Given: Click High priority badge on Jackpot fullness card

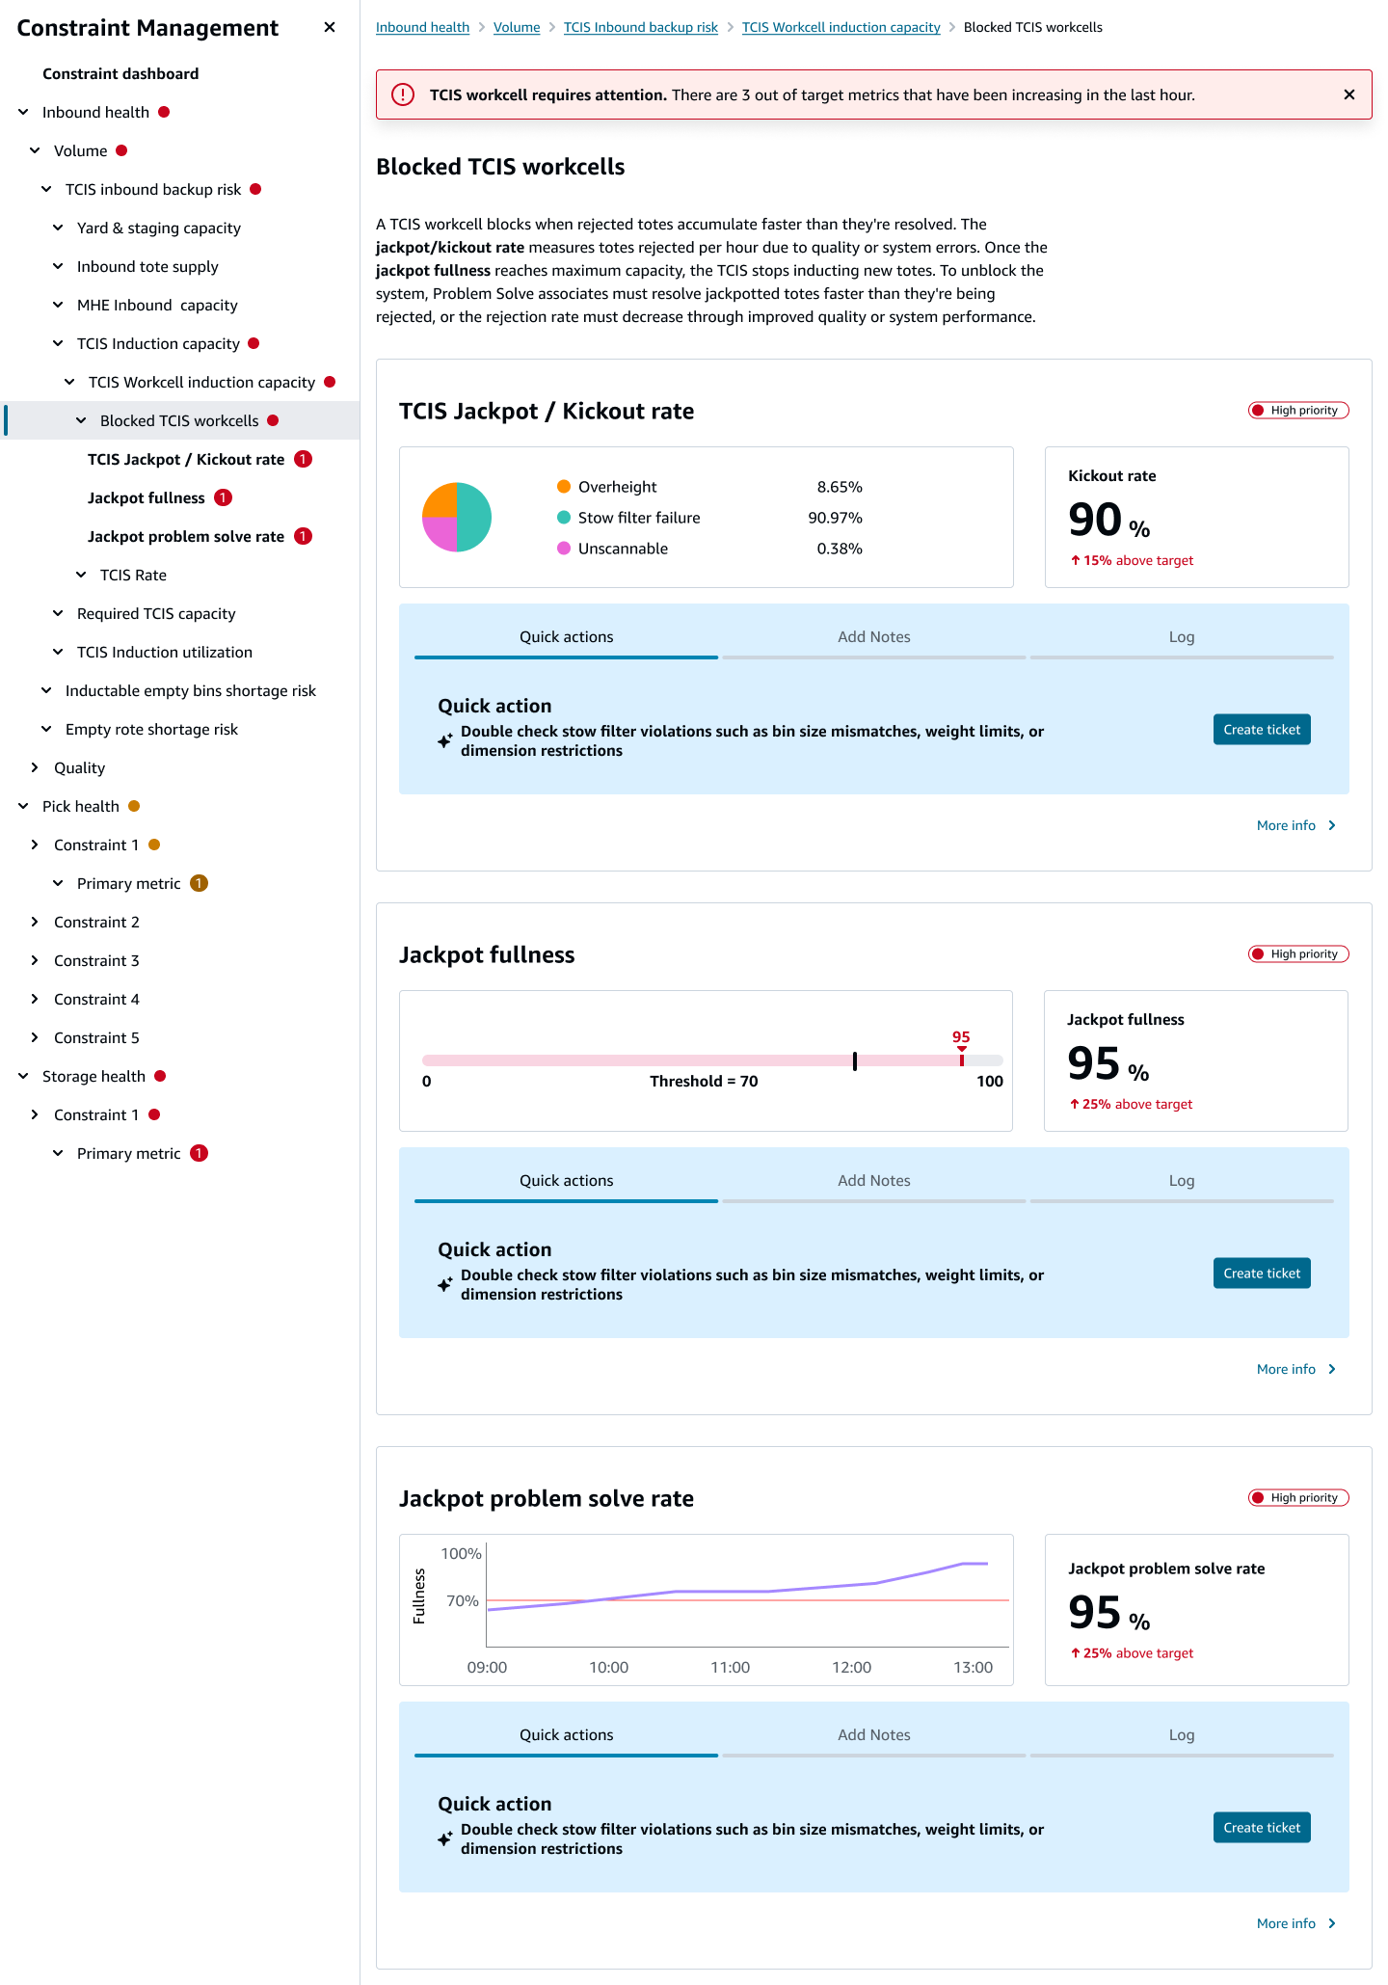Looking at the screenshot, I should pos(1297,953).
